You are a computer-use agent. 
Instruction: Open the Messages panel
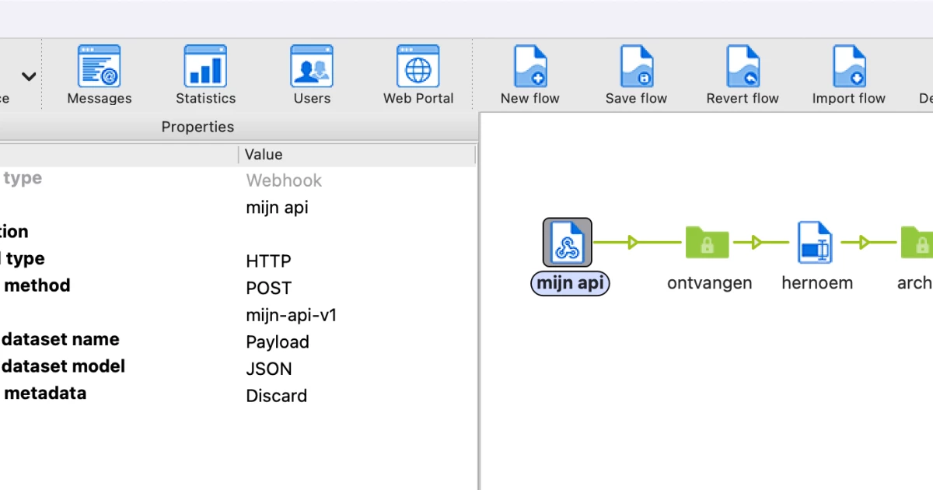[x=99, y=74]
